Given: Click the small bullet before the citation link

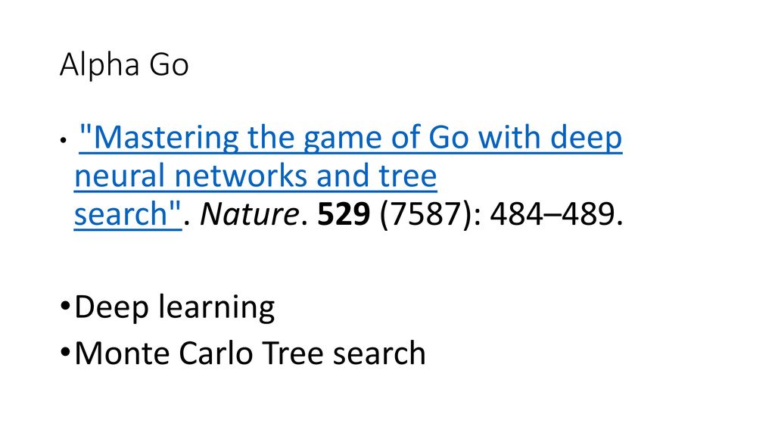Looking at the screenshot, I should [x=63, y=141].
